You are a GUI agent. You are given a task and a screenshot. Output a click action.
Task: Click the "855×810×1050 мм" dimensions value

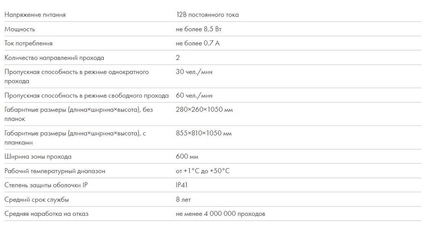204,133
